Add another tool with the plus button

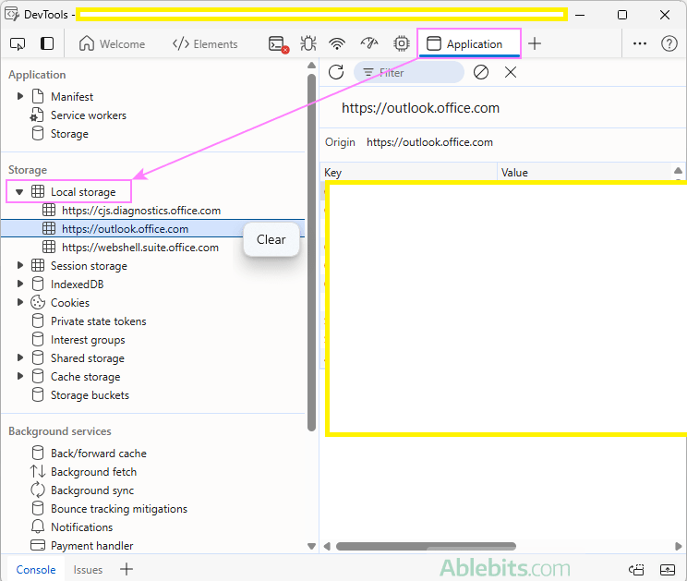[x=535, y=43]
